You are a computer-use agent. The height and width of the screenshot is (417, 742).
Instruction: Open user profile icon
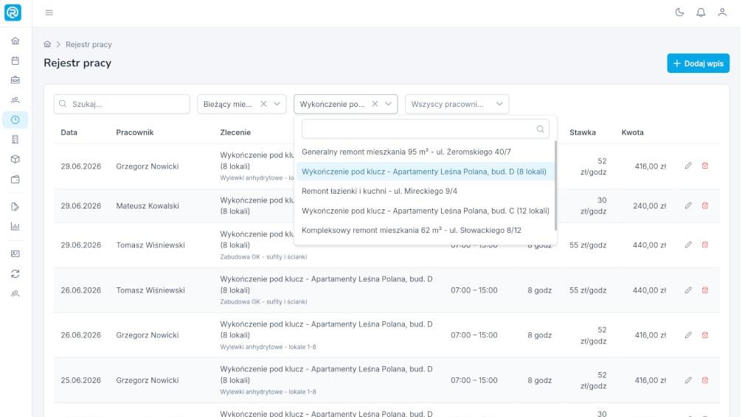click(722, 13)
